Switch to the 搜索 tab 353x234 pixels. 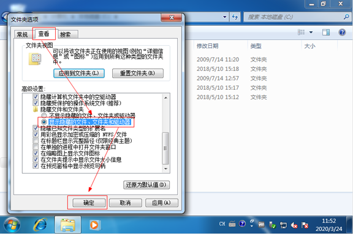pos(66,35)
